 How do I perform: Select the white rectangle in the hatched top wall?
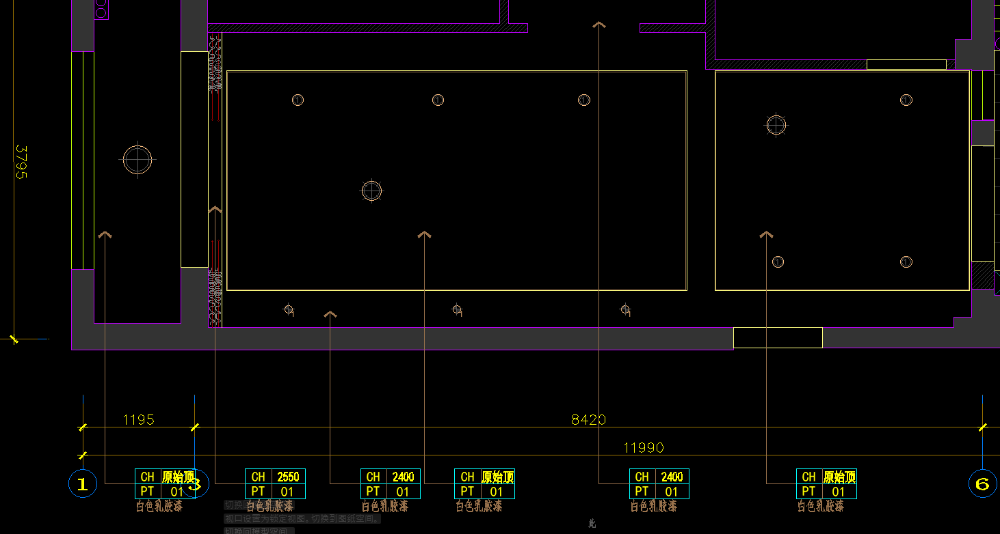tap(906, 65)
